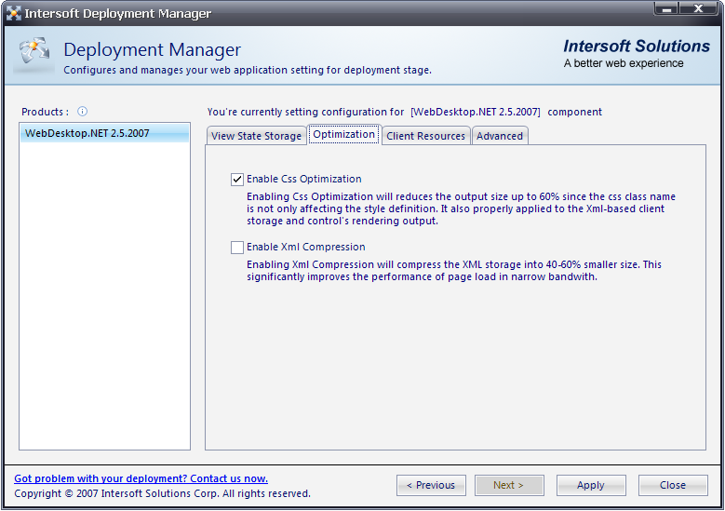This screenshot has height=511, width=725.
Task: Select the Optimization tab
Action: tap(343, 135)
